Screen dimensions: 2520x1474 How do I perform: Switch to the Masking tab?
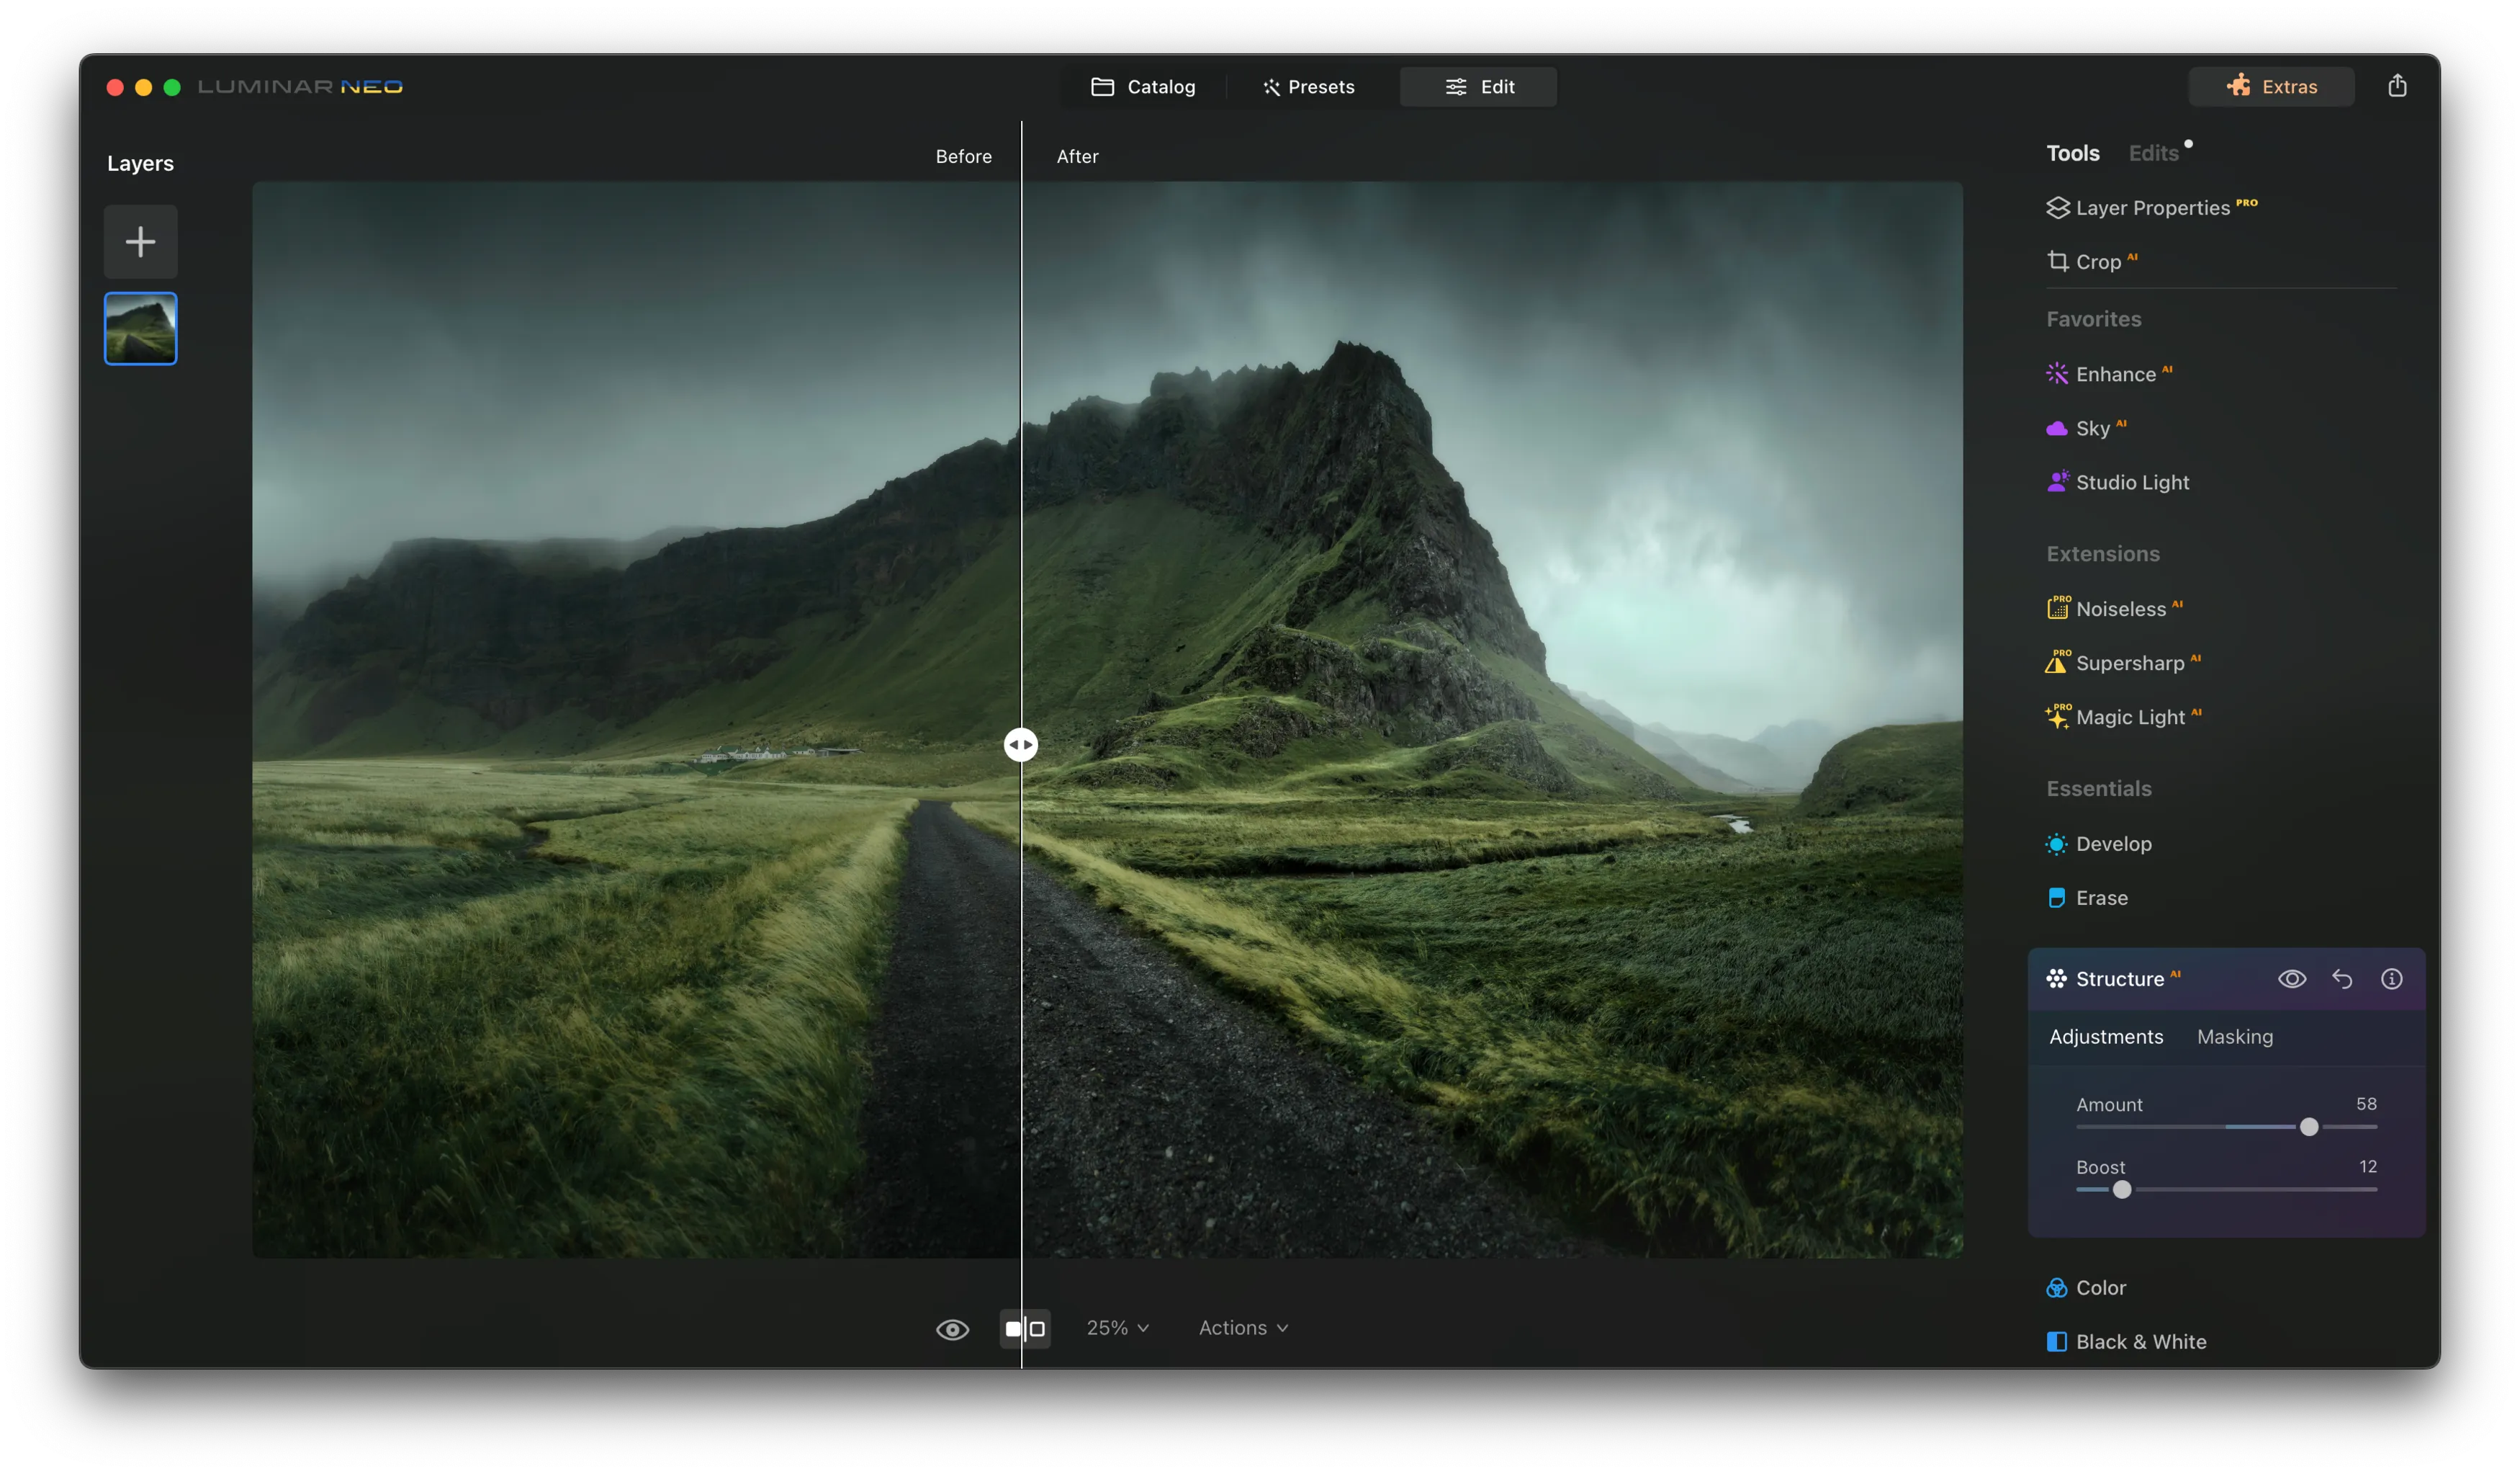2234,1037
